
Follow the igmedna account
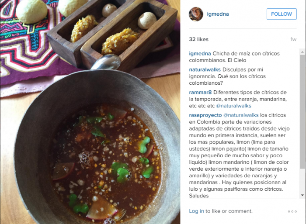pyautogui.click(x=282, y=14)
